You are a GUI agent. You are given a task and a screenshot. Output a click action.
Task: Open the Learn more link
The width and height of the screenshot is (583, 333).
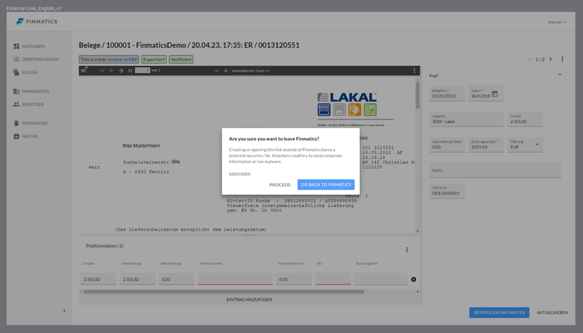point(239,173)
